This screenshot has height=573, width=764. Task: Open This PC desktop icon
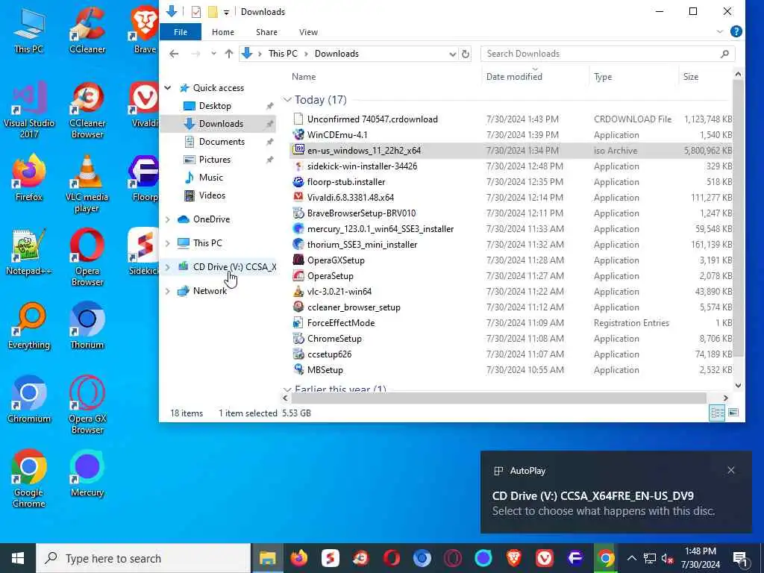(x=29, y=29)
